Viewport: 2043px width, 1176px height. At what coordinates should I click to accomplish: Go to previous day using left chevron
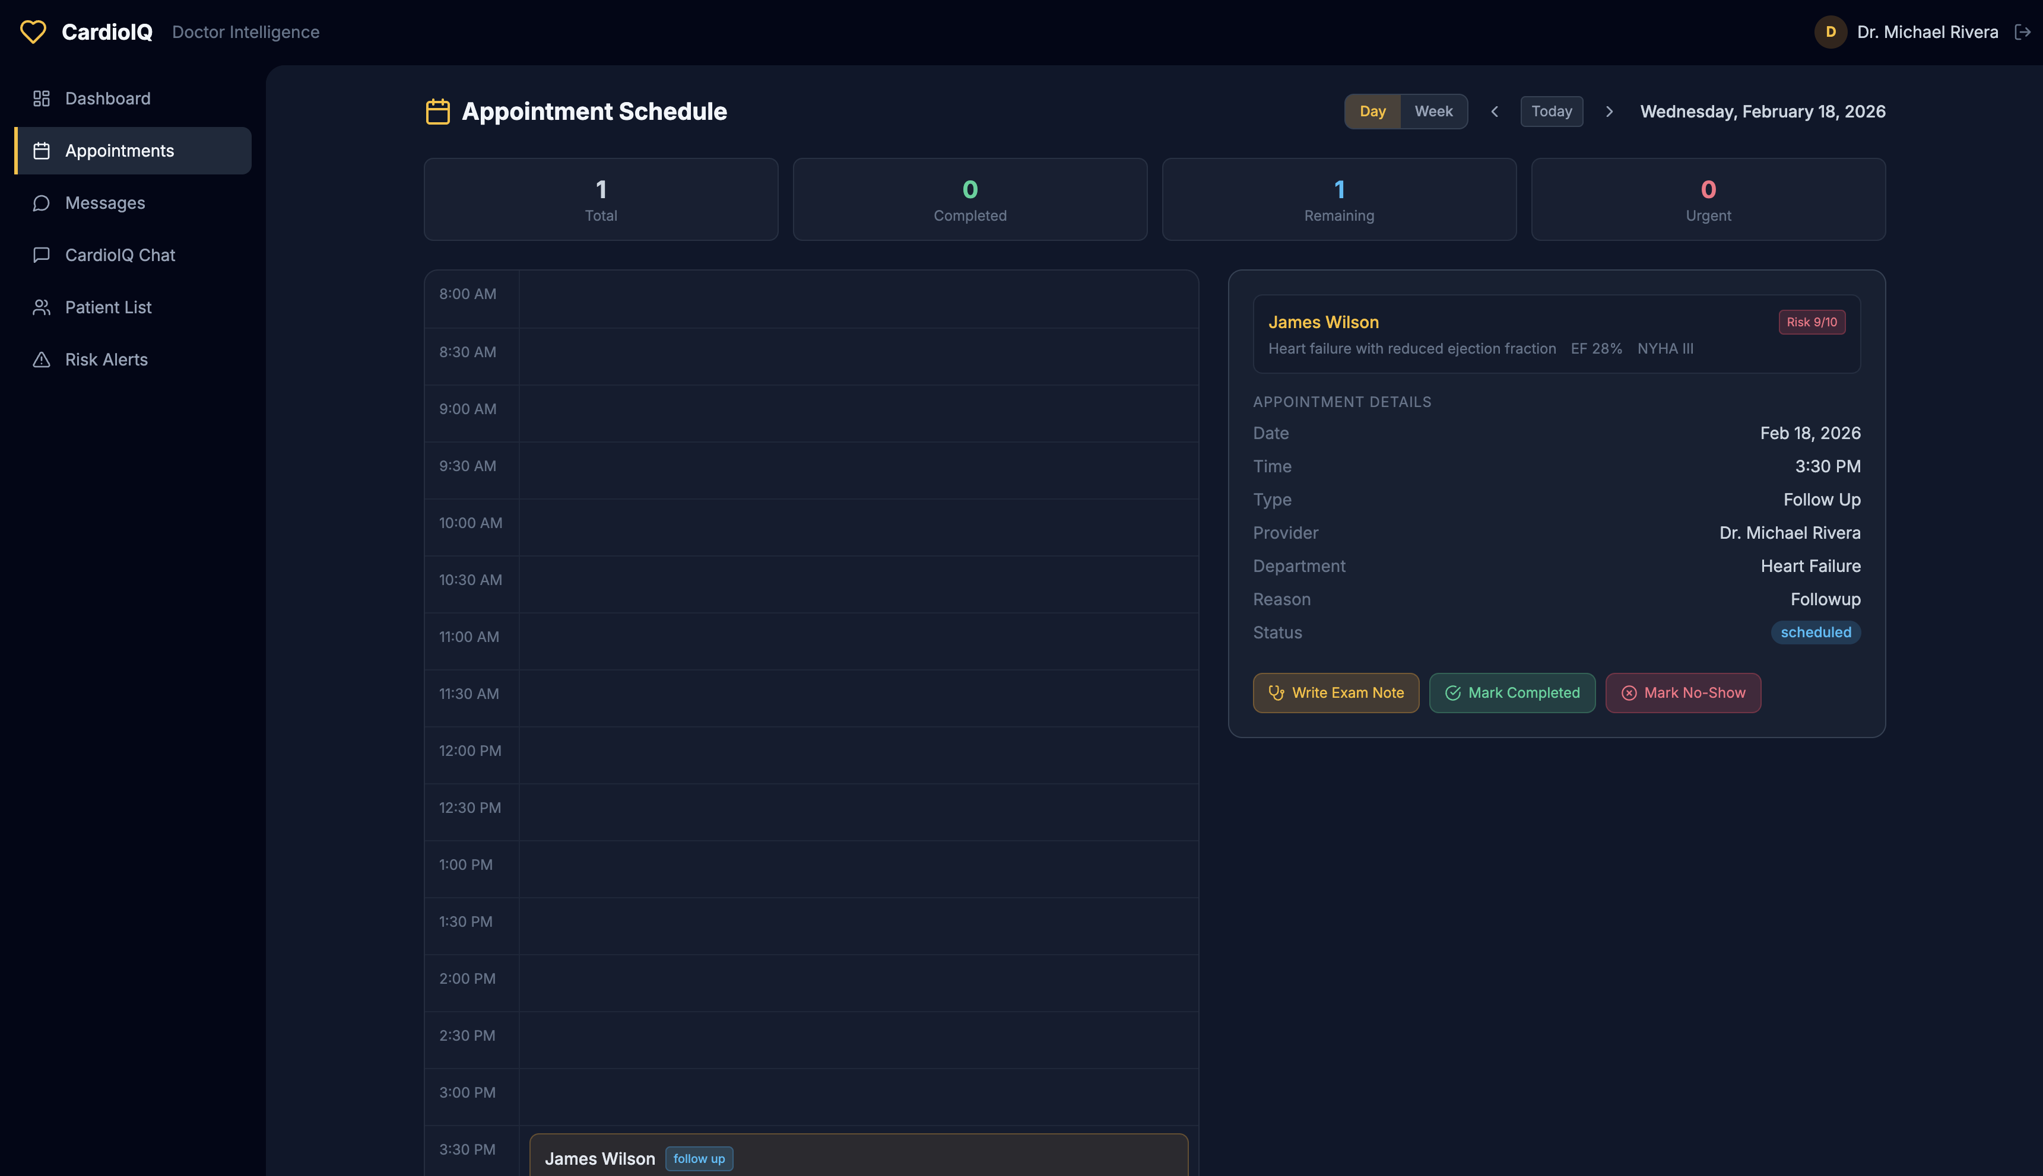tap(1495, 112)
